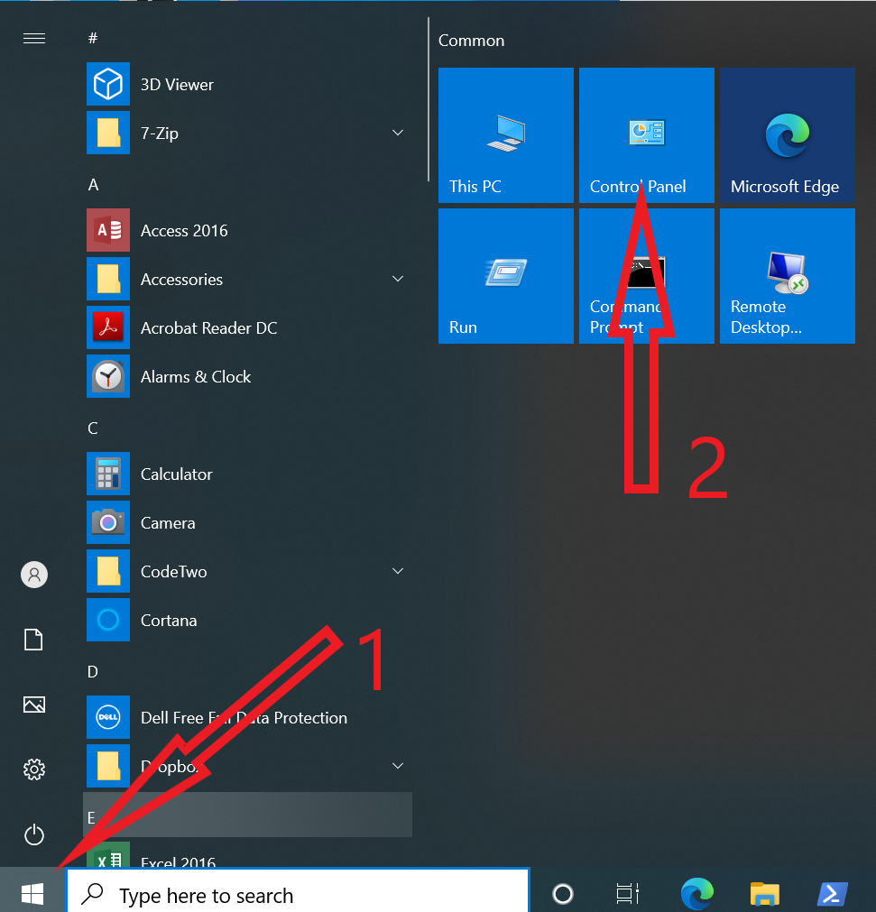Click the Cortana circle on taskbar
This screenshot has width=876, height=912.
coord(562,893)
